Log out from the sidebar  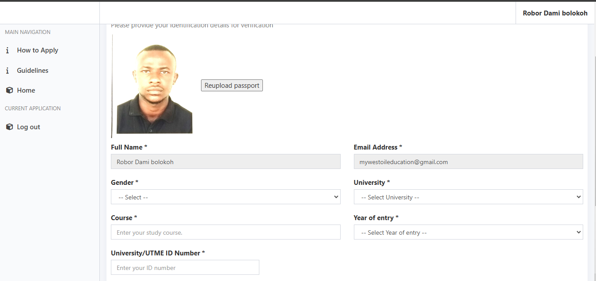point(28,127)
